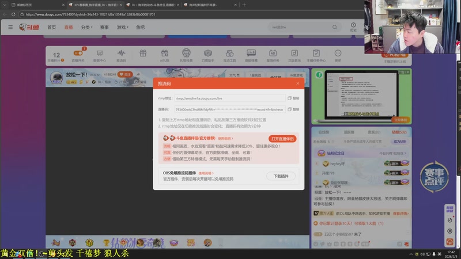Open 互动工具 interactive tools icon
Viewport: 461px width, 259px height.
[x=229, y=55]
